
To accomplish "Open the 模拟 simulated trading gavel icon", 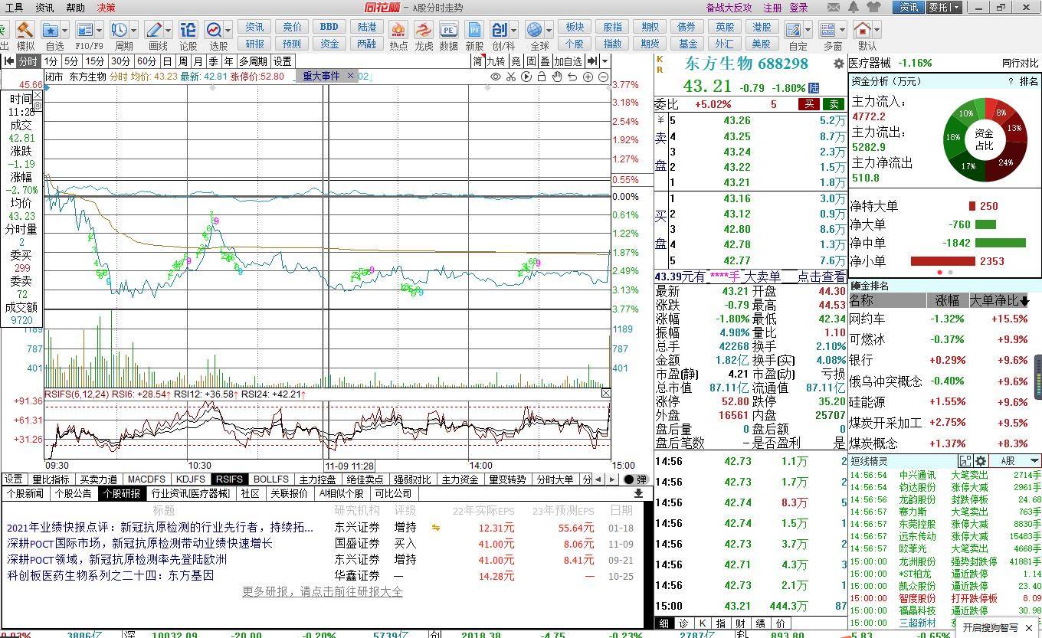I will pos(25,30).
